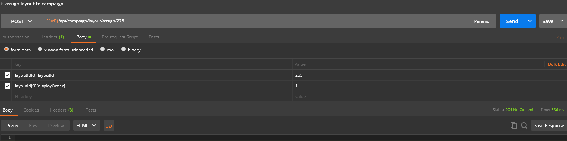The image size is (567, 141).
Task: Copy the response to clipboard icon
Action: [513, 125]
